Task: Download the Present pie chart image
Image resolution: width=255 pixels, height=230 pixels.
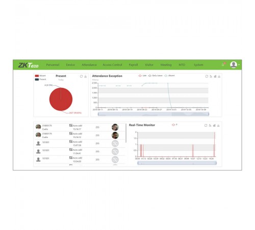Action: tap(86, 76)
